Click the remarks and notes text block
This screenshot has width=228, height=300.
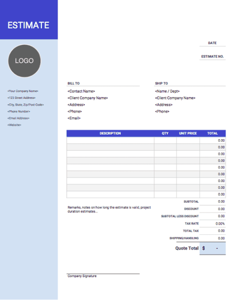(109, 209)
